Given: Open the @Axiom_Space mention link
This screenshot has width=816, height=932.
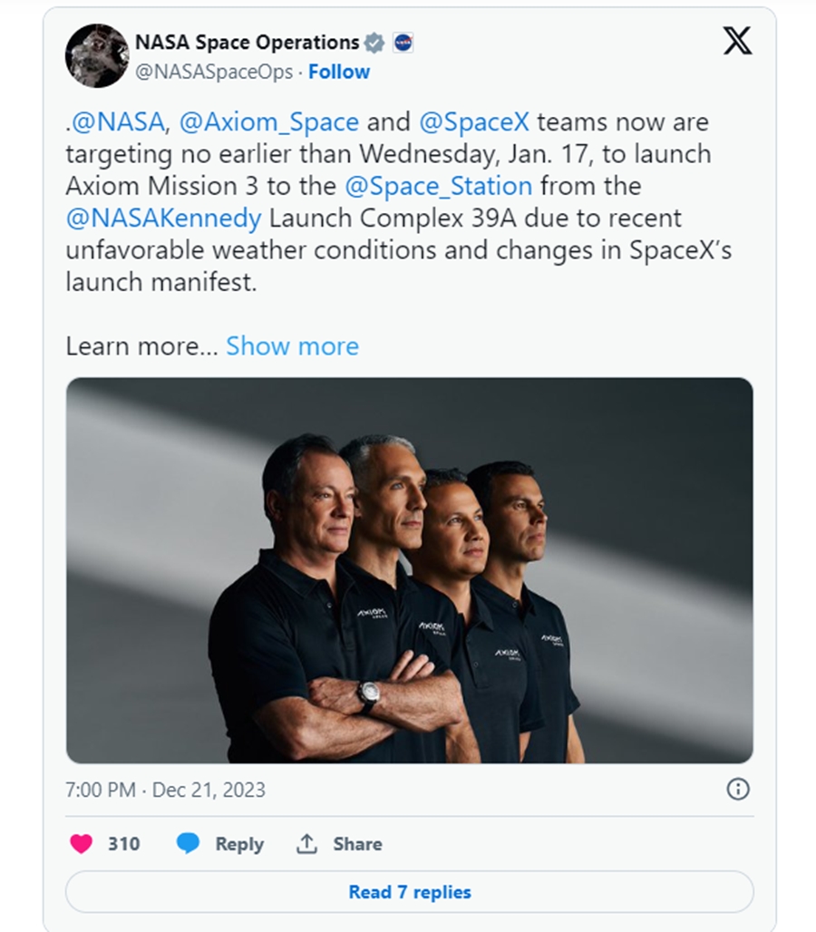Looking at the screenshot, I should (x=269, y=121).
